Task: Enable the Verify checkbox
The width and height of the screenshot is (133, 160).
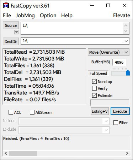Action: 94,88
